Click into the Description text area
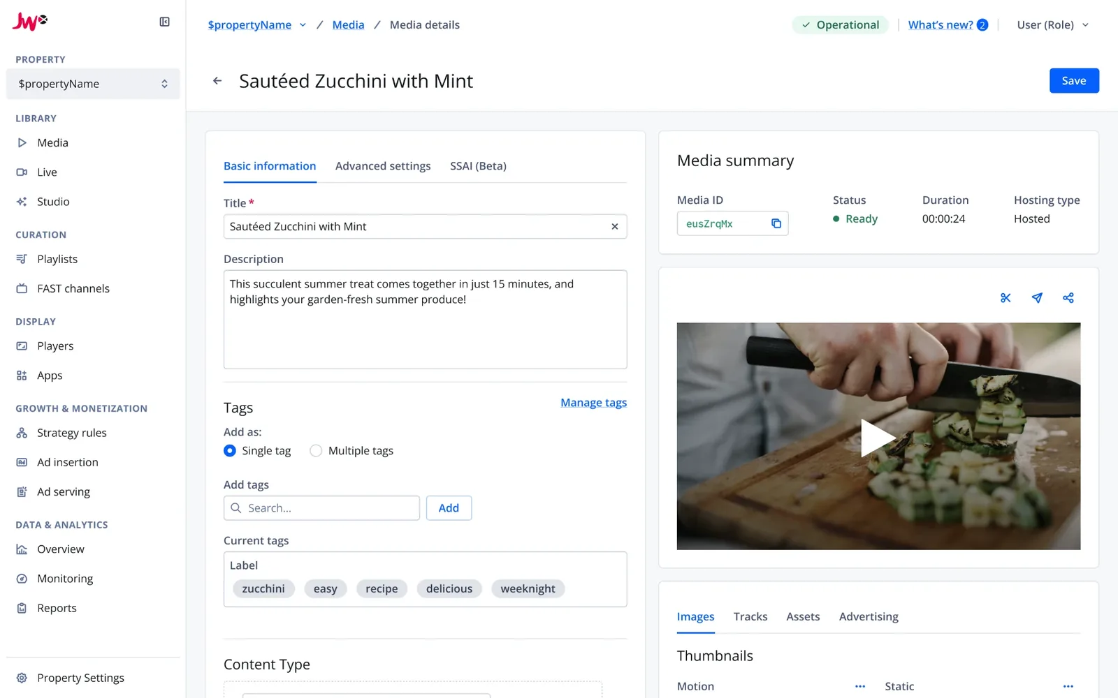Image resolution: width=1118 pixels, height=698 pixels. [x=425, y=320]
